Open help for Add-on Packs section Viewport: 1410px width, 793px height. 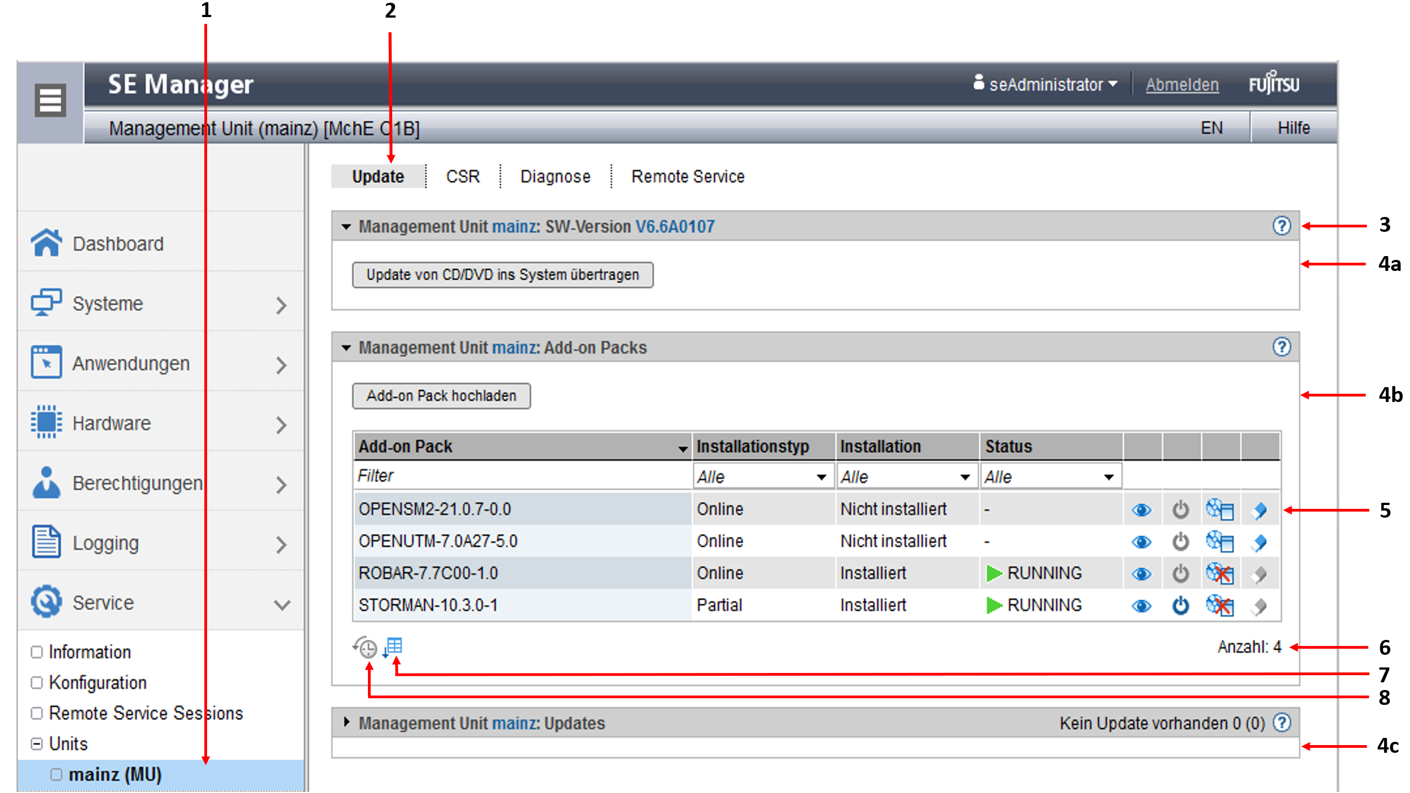click(x=1281, y=347)
